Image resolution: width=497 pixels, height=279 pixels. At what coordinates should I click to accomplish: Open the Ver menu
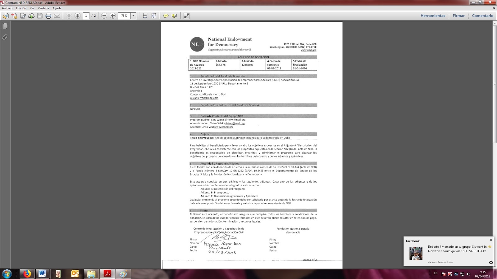tap(32, 8)
